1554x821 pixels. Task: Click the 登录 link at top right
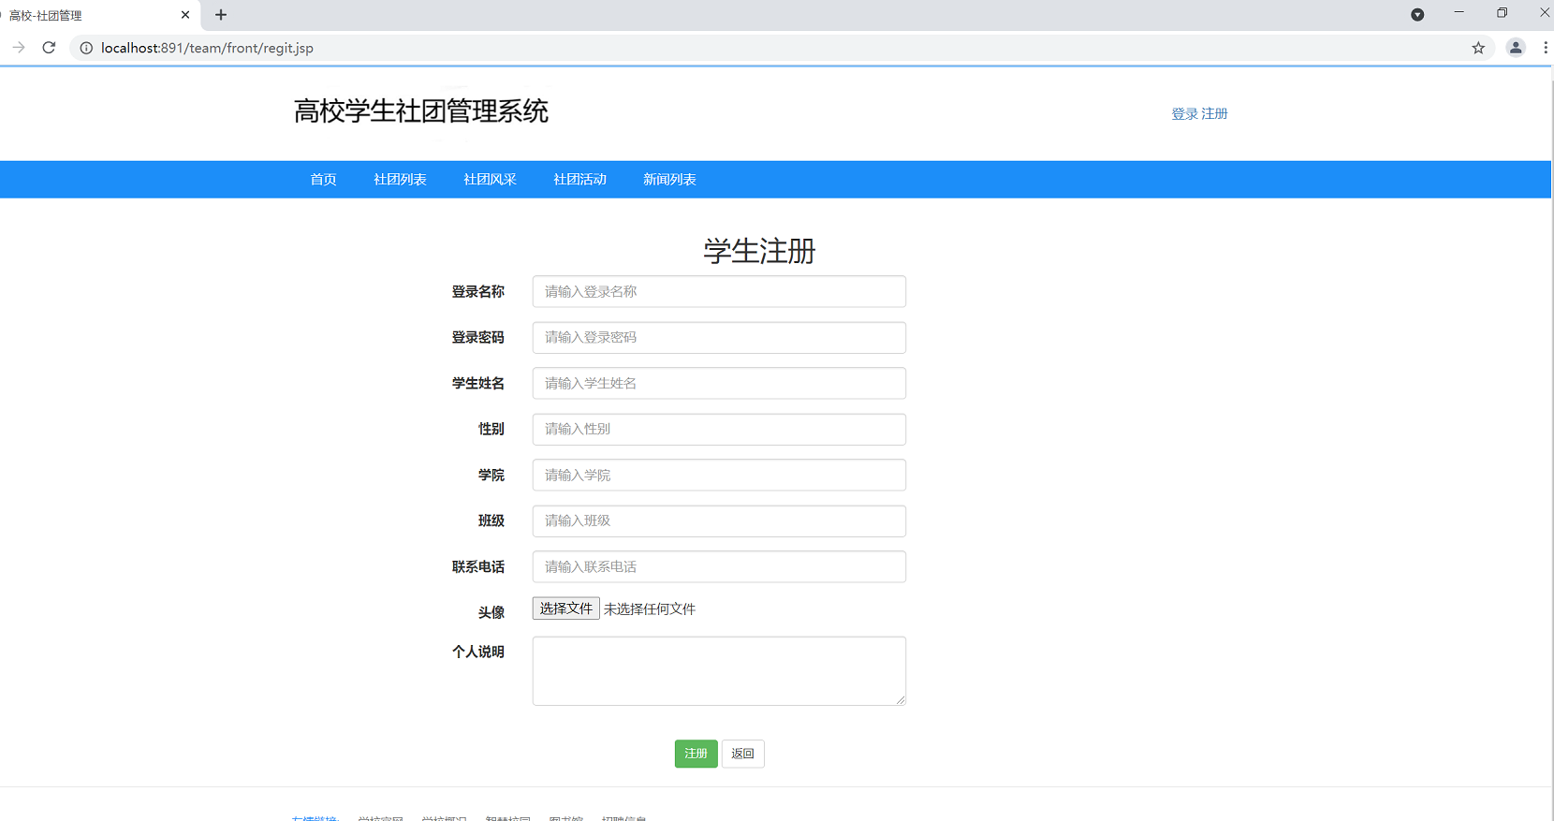click(x=1184, y=114)
